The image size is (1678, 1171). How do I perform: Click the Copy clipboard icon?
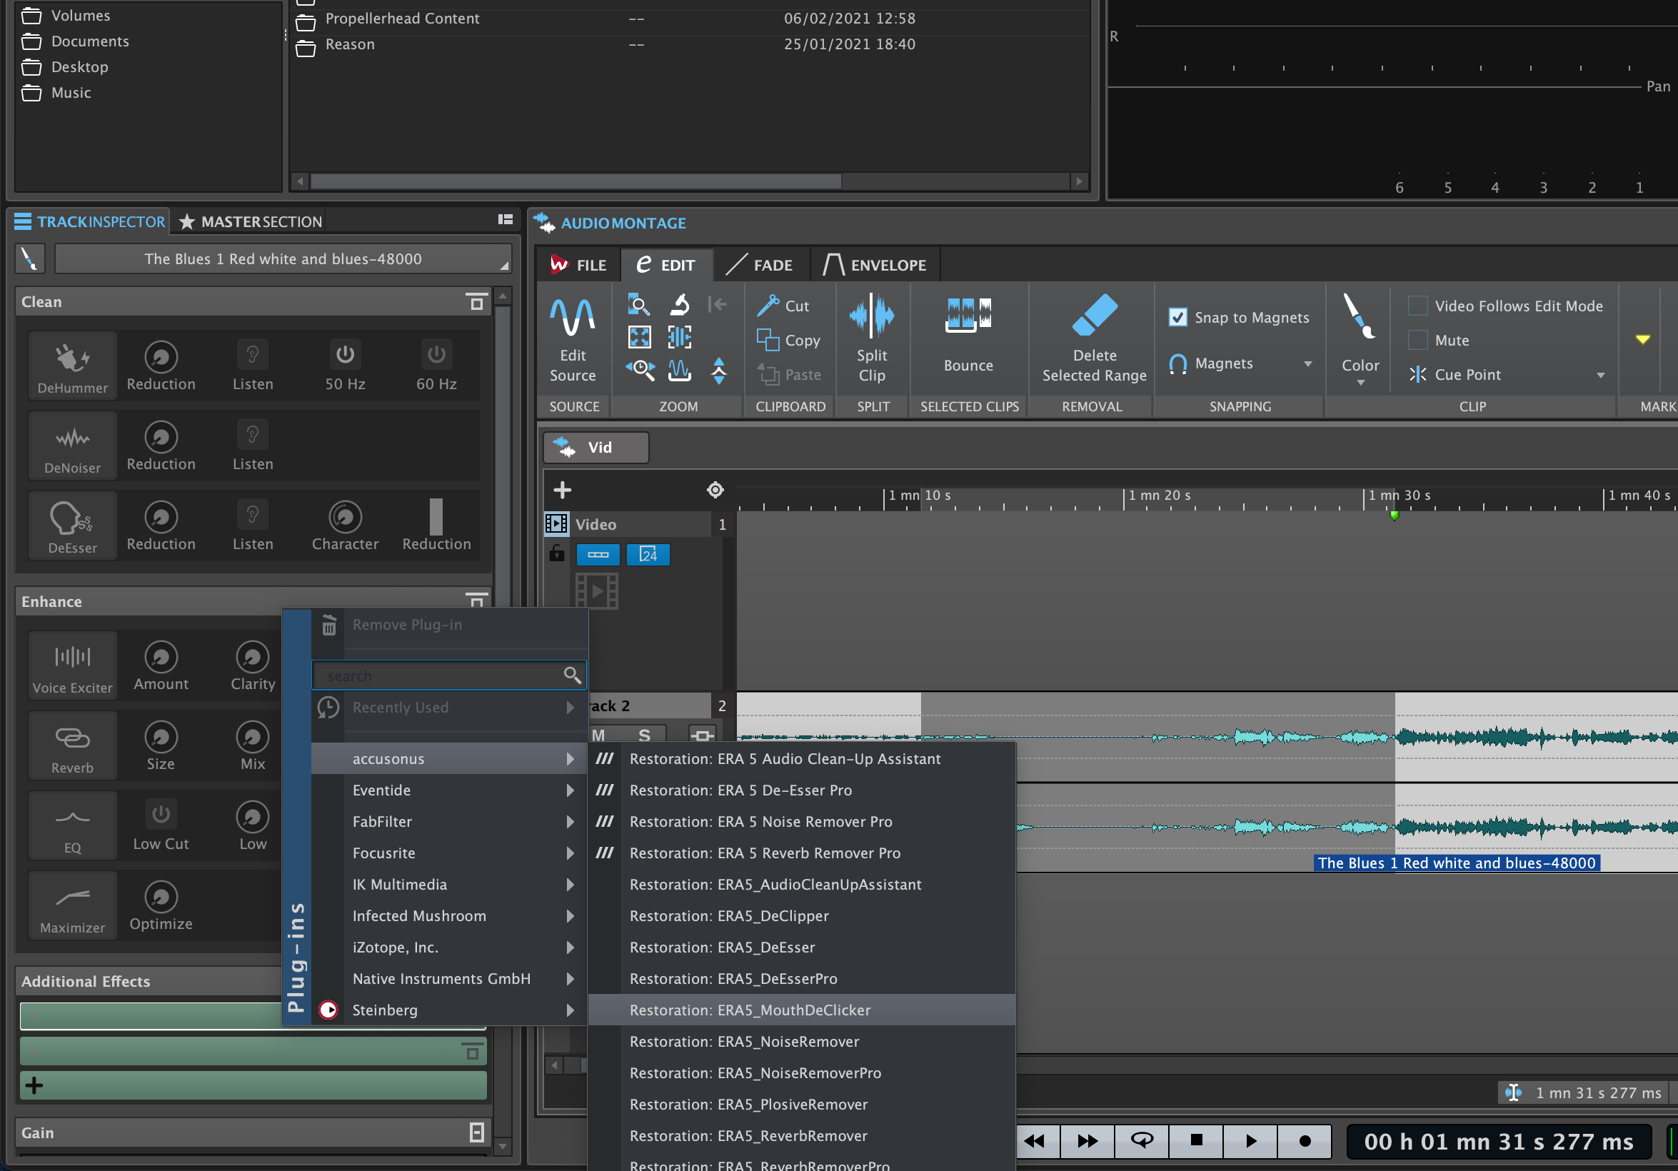pyautogui.click(x=768, y=340)
